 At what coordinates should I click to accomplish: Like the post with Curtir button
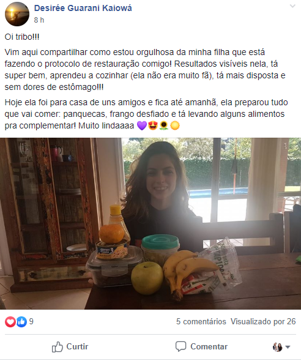click(70, 346)
